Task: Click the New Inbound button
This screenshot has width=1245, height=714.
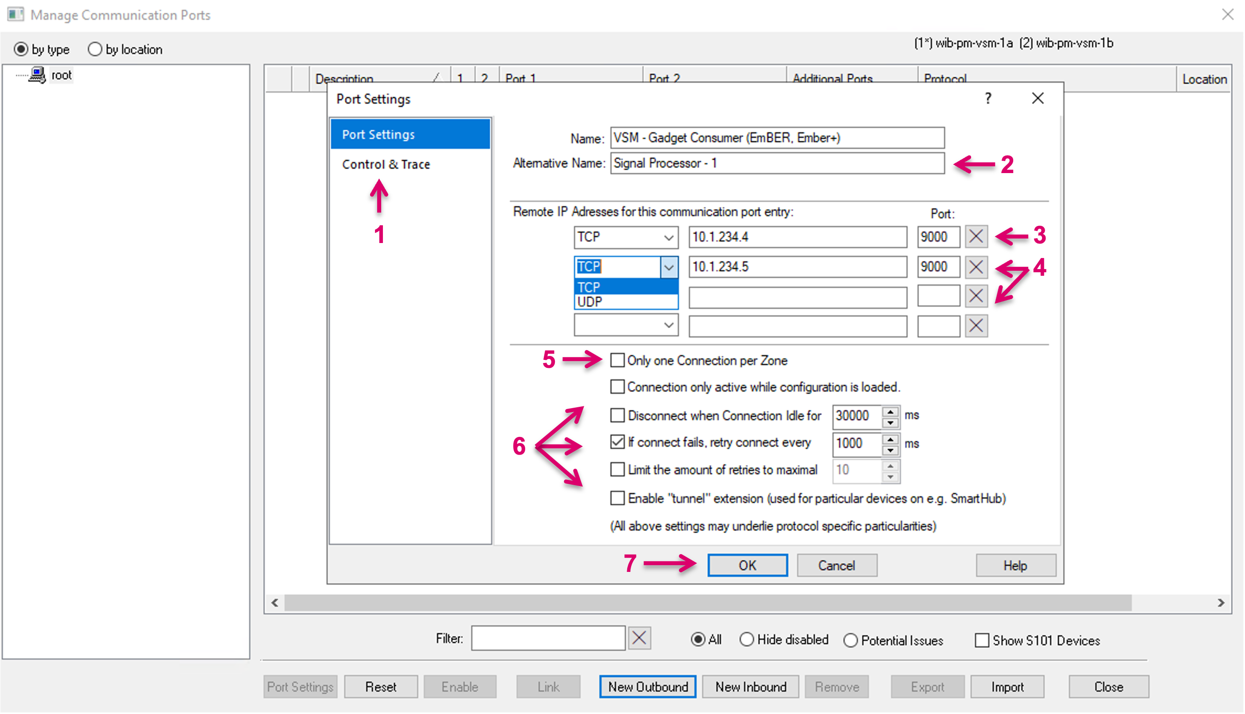Action: (750, 687)
